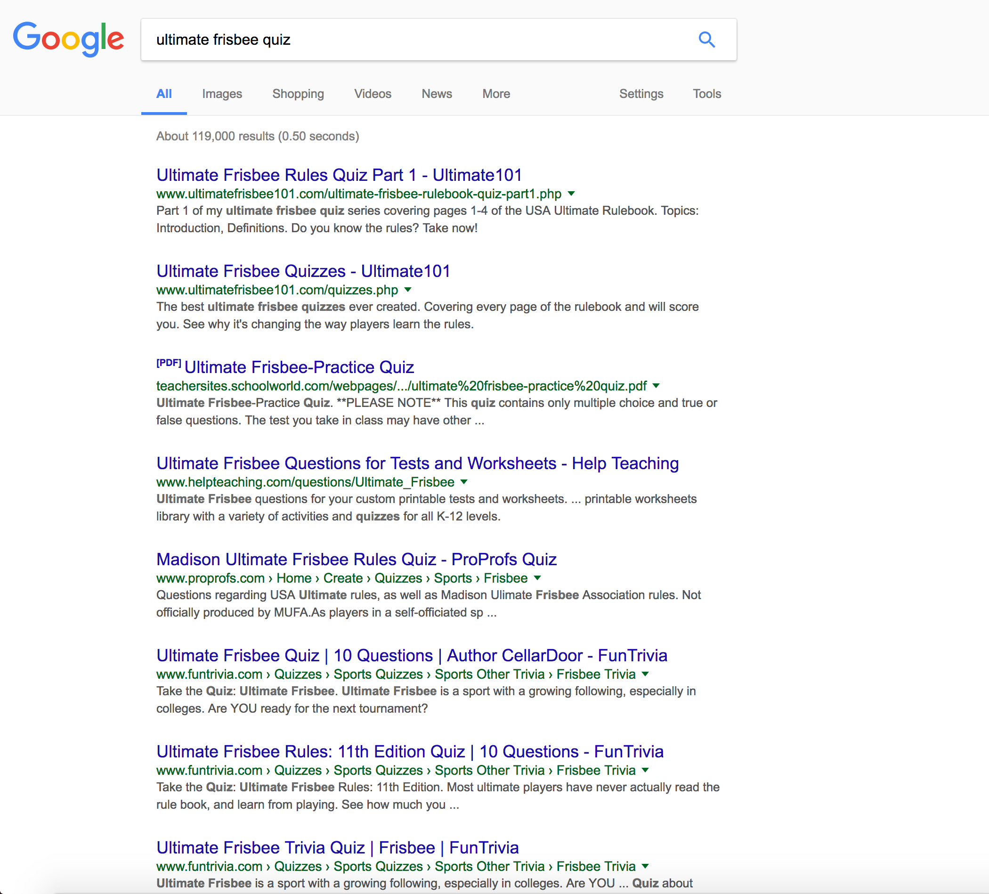The height and width of the screenshot is (894, 989).
Task: Expand dropdown arrow beside ultimate-frisbee-rulebook-quiz-part1.php URL
Action: click(571, 194)
